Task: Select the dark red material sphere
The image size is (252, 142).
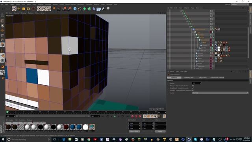Action: pos(66,127)
